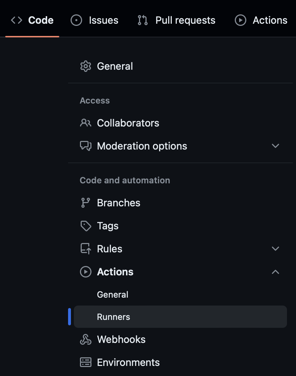Click the Collaborators people icon
This screenshot has width=296, height=376.
click(x=86, y=123)
